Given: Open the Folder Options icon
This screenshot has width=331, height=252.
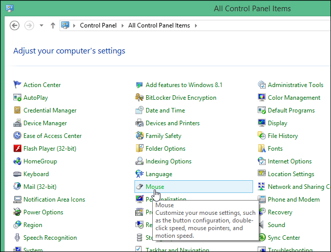Looking at the screenshot, I should coord(140,149).
